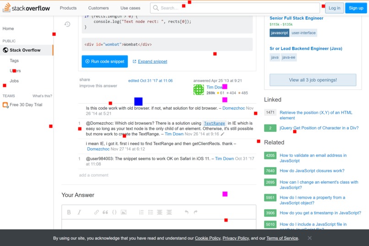
Task: Click the blockquote icon in editor toolbar
Action: tap(105, 212)
